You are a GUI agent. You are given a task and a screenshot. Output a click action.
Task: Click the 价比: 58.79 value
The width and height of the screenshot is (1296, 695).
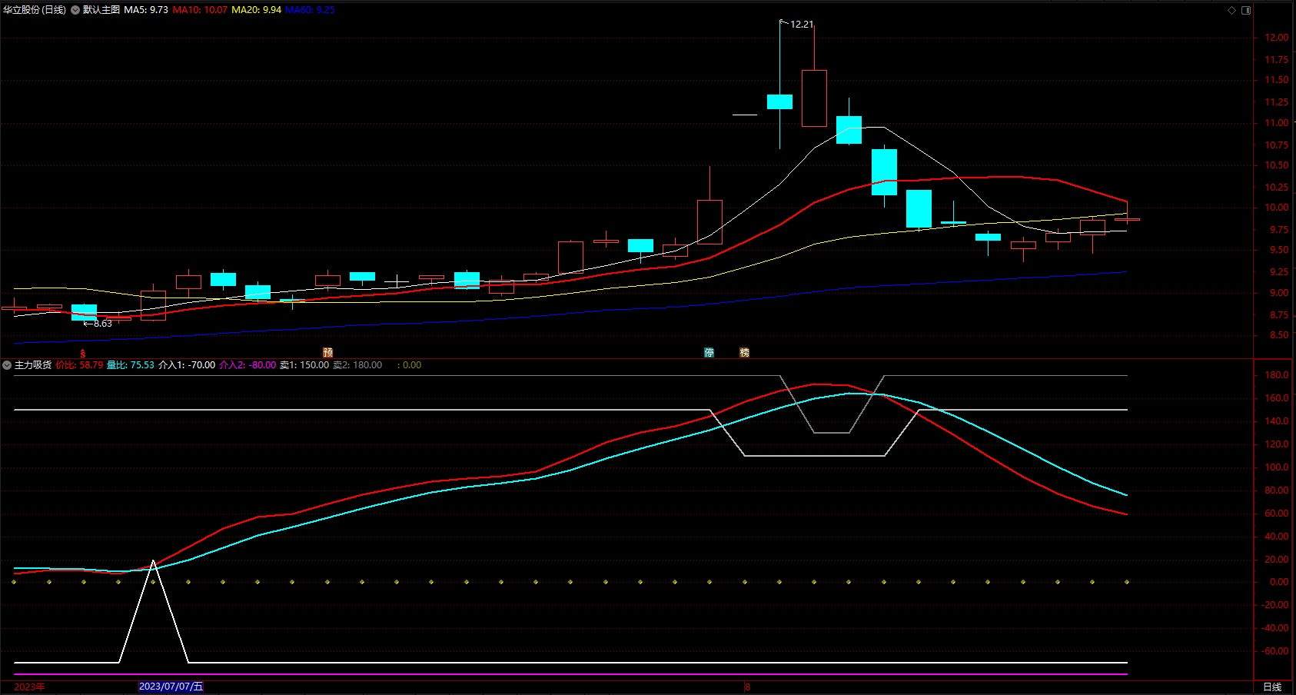pyautogui.click(x=79, y=365)
